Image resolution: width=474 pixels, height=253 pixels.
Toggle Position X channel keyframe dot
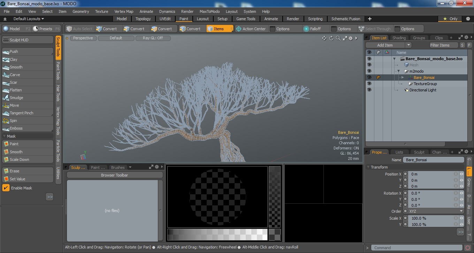[x=405, y=174]
